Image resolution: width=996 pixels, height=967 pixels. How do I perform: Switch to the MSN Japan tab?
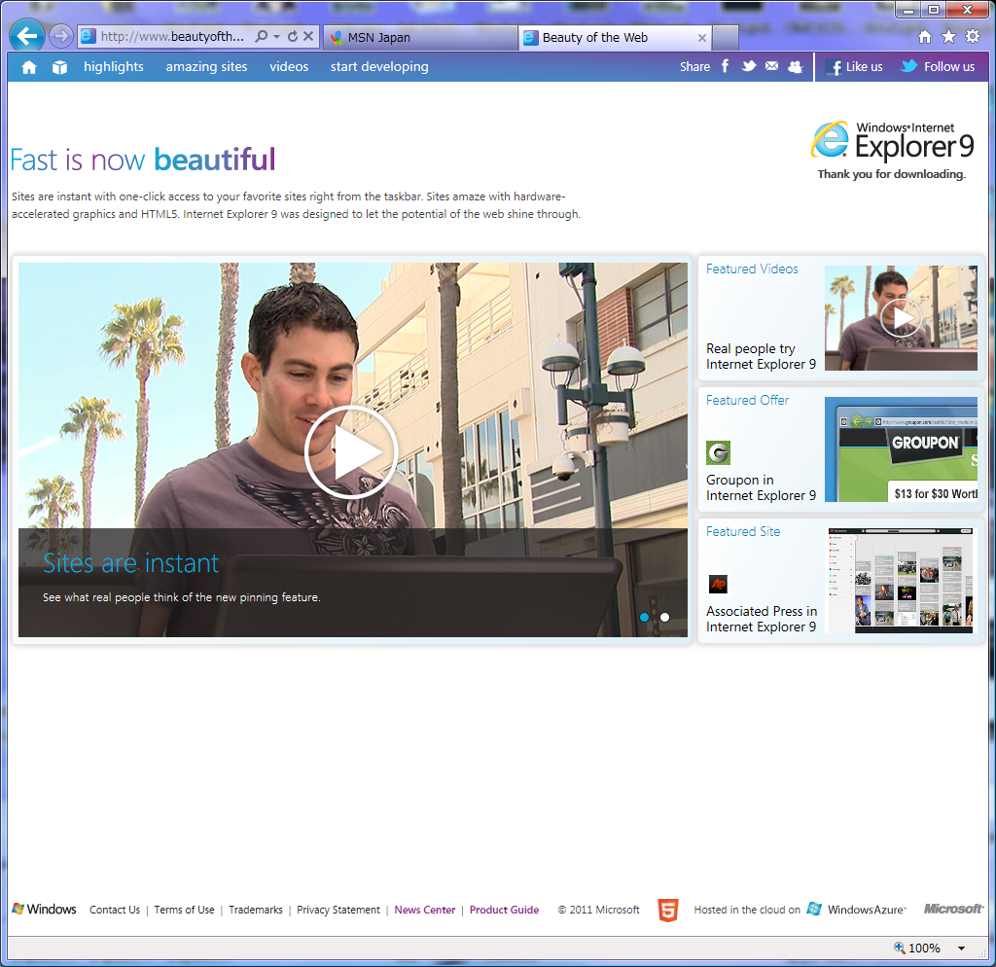coord(420,38)
